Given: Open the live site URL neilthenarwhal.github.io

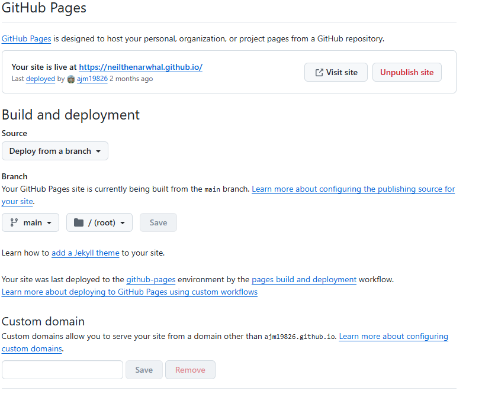Looking at the screenshot, I should [x=140, y=67].
